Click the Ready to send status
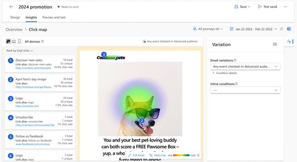 [x=68, y=7]
